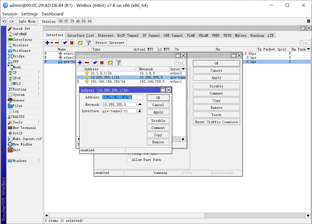
Task: Select the 10.1.0.1/24 address row
Action: (x=131, y=73)
